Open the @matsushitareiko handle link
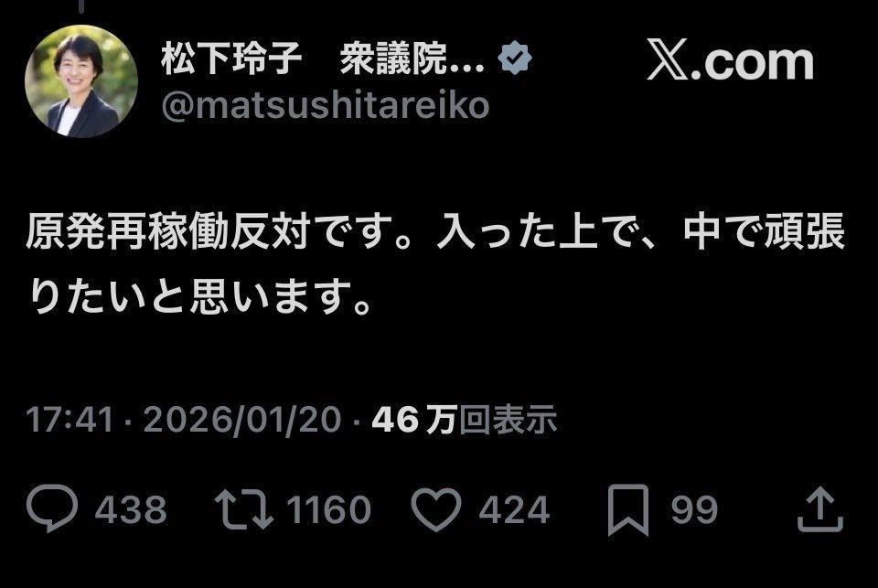The image size is (878, 588). (x=326, y=105)
